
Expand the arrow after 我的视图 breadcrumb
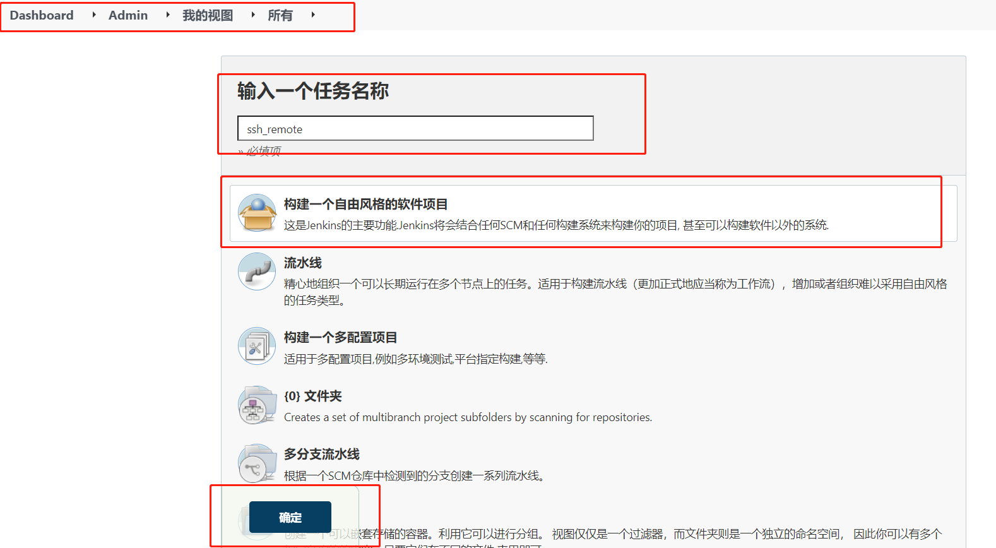tap(252, 15)
